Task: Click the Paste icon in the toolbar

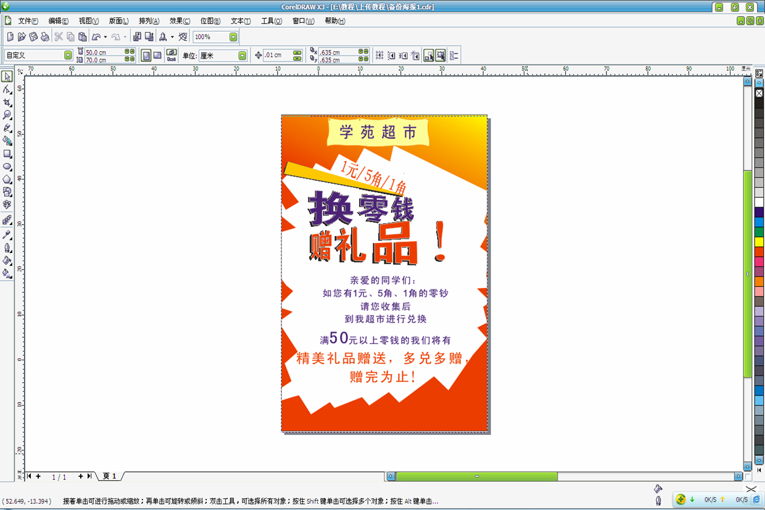Action: [x=82, y=37]
